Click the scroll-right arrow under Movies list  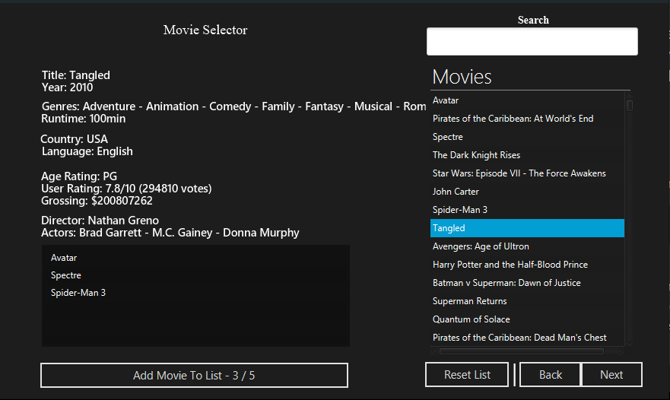click(621, 351)
